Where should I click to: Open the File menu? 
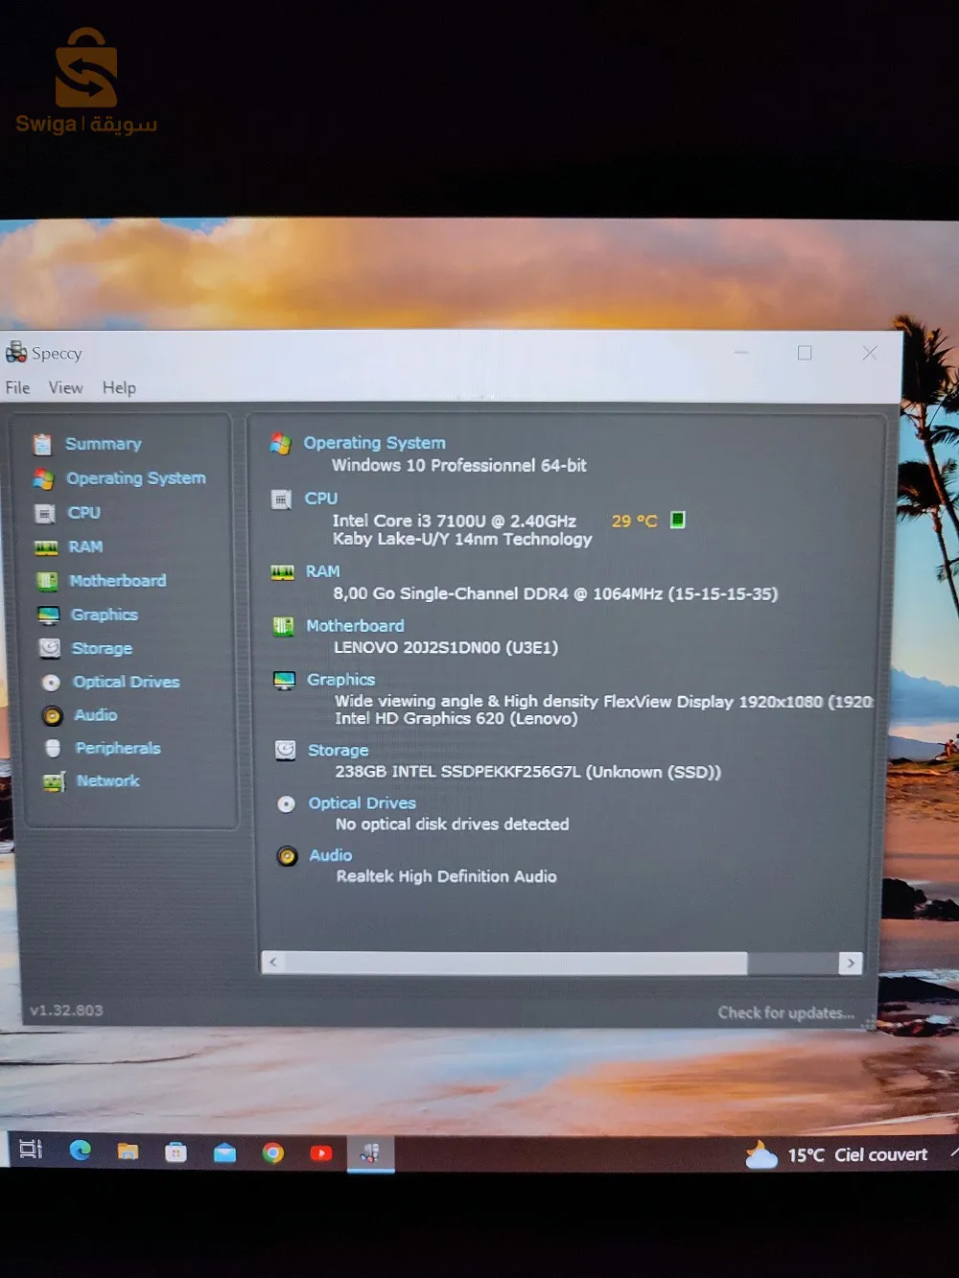(17, 387)
